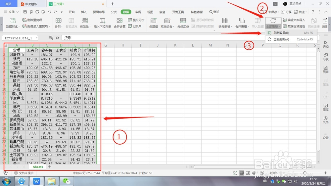Image resolution: width=331 pixels, height=186 pixels.
Task: Expand 数据对比 dropdown
Action: coord(19,26)
